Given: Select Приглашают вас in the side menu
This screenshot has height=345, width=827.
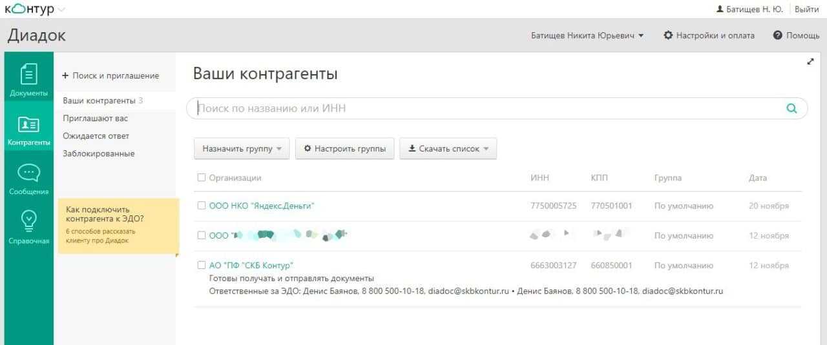Looking at the screenshot, I should 96,119.
